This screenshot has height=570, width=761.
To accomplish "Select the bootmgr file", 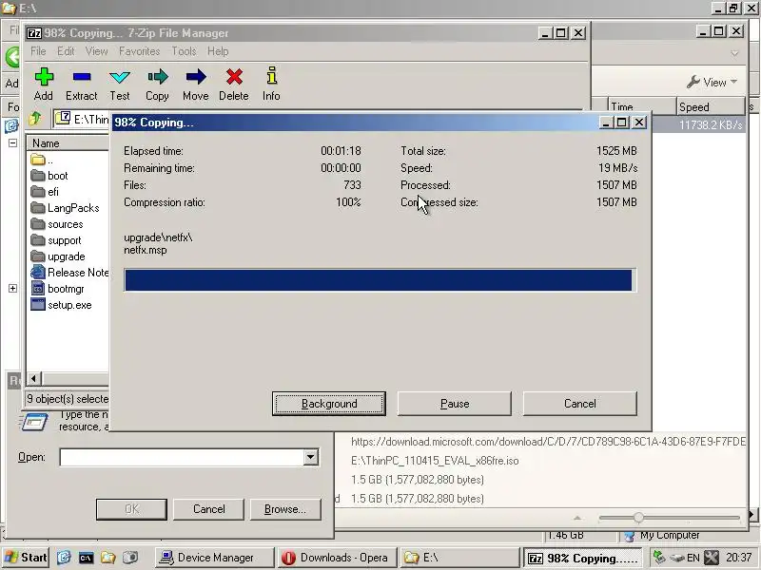I will (57, 289).
